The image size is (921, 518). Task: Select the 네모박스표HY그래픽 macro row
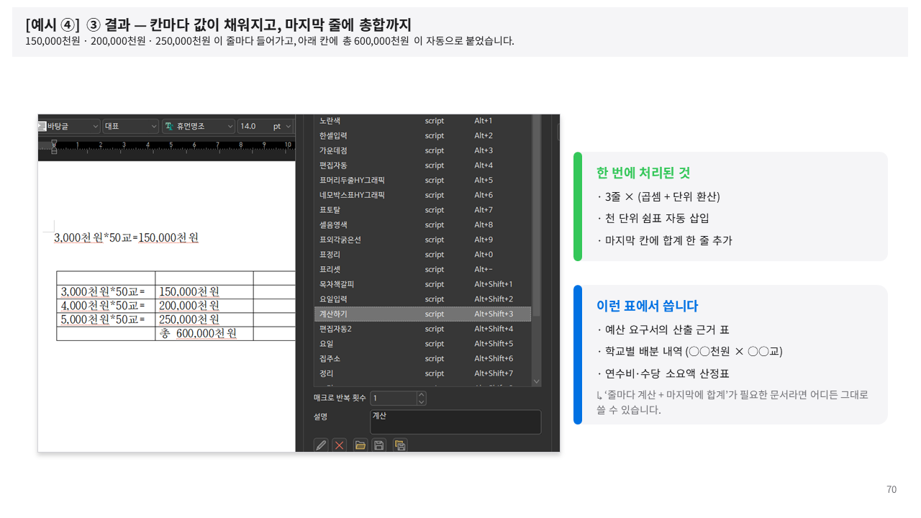pyautogui.click(x=422, y=195)
